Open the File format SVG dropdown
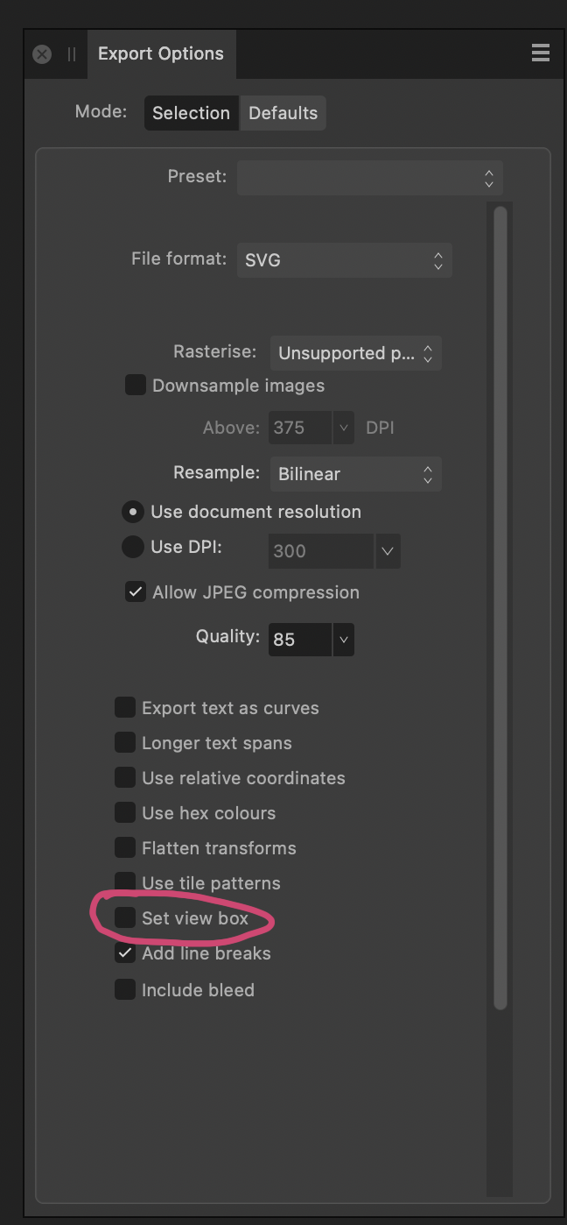Screen dimensions: 567x1225 tap(344, 260)
